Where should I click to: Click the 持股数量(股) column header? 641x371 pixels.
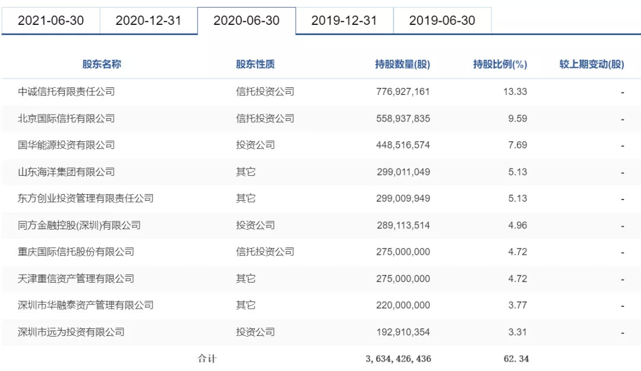click(x=402, y=64)
